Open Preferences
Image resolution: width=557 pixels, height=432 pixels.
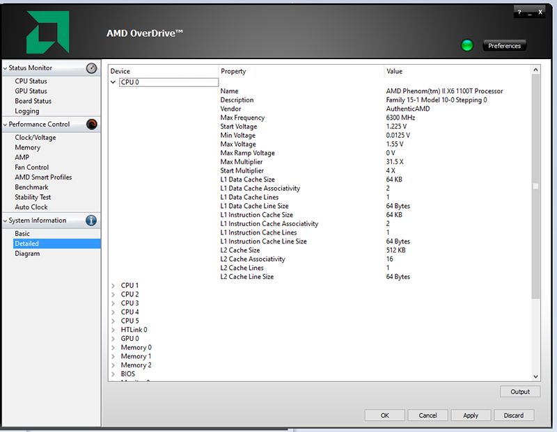504,46
